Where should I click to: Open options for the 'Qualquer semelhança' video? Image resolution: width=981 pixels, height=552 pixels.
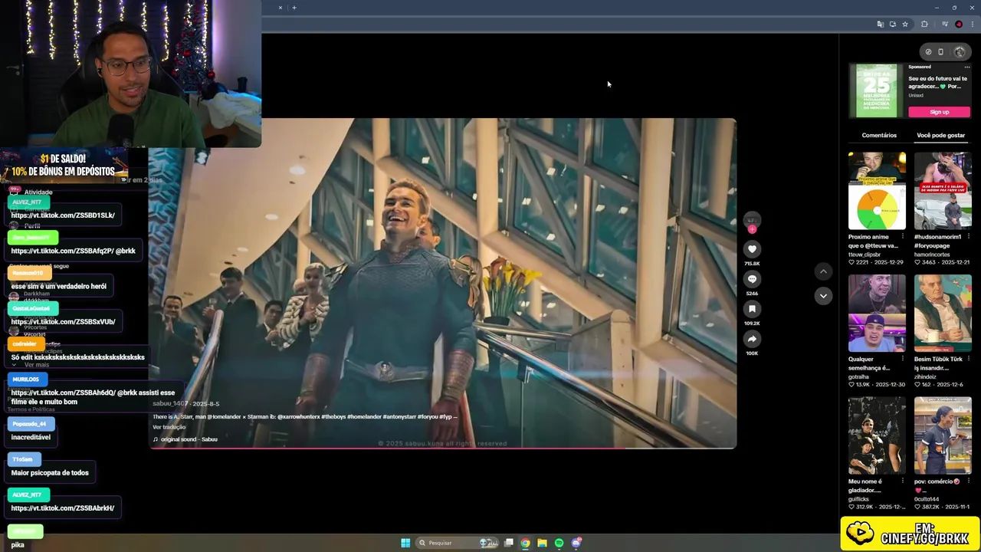click(x=902, y=359)
